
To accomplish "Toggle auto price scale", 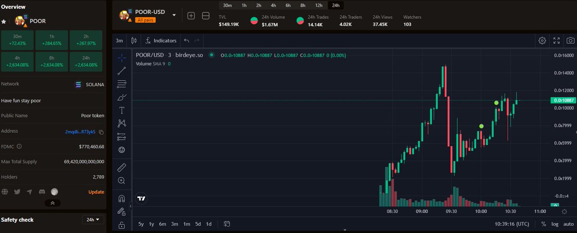I will click(568, 224).
